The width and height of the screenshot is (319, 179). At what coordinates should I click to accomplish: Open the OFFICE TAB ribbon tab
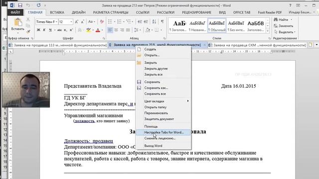pos(242,12)
